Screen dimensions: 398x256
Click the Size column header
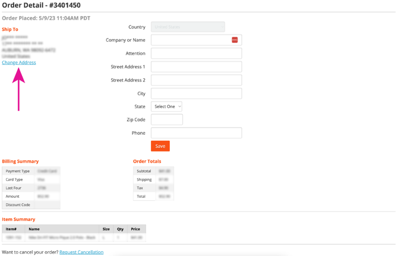106,229
